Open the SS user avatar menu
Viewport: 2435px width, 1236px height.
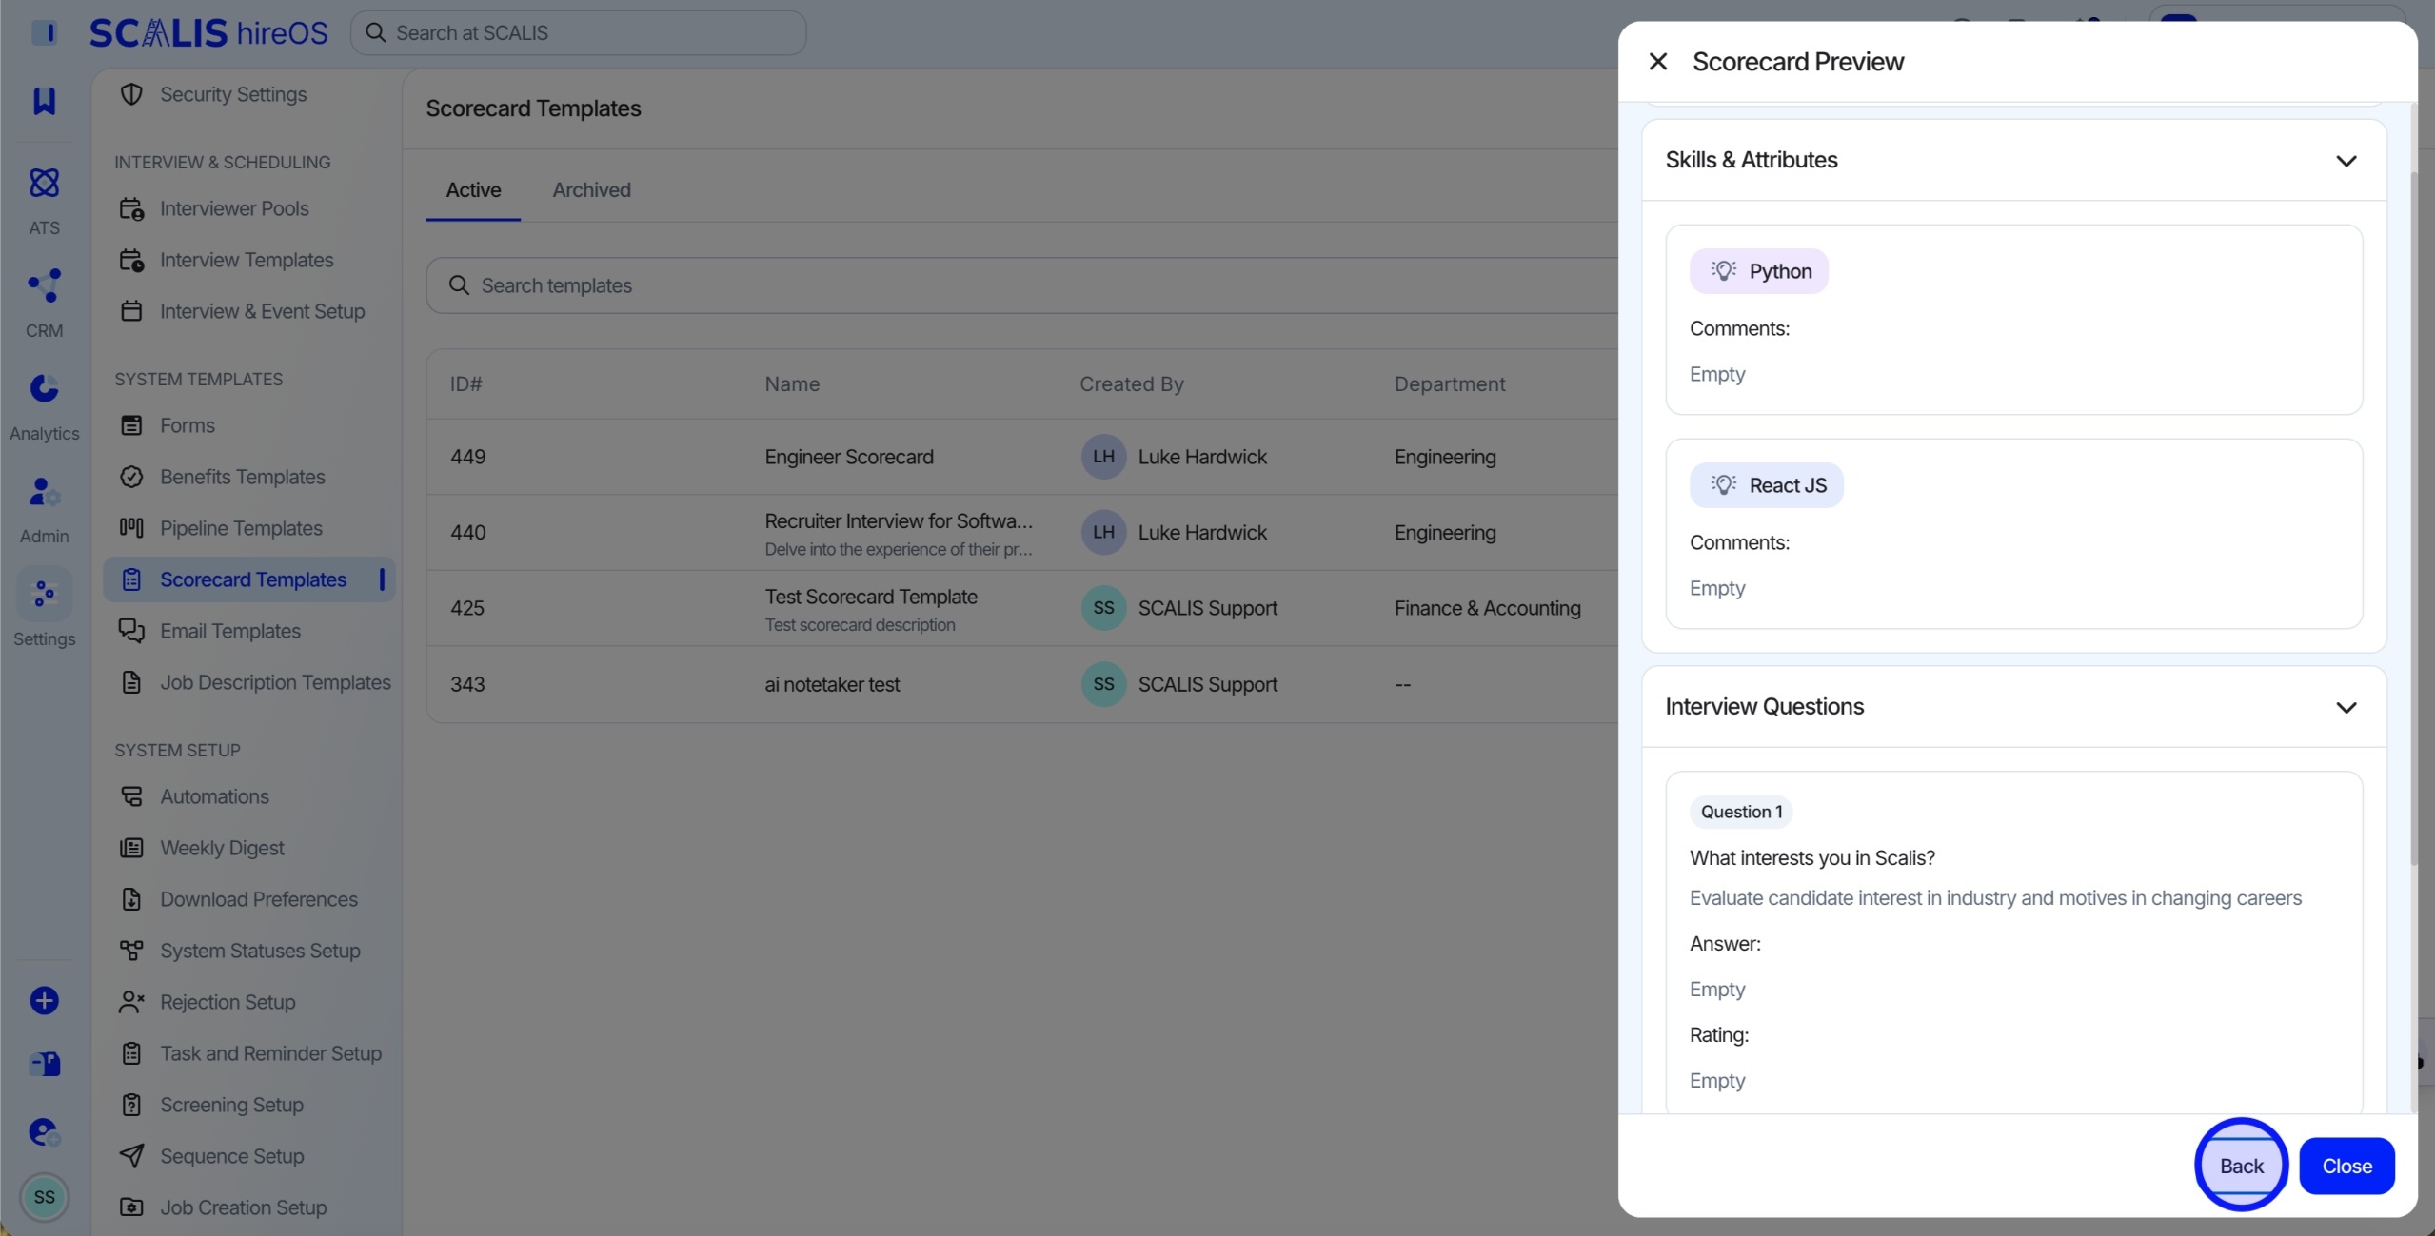point(44,1196)
